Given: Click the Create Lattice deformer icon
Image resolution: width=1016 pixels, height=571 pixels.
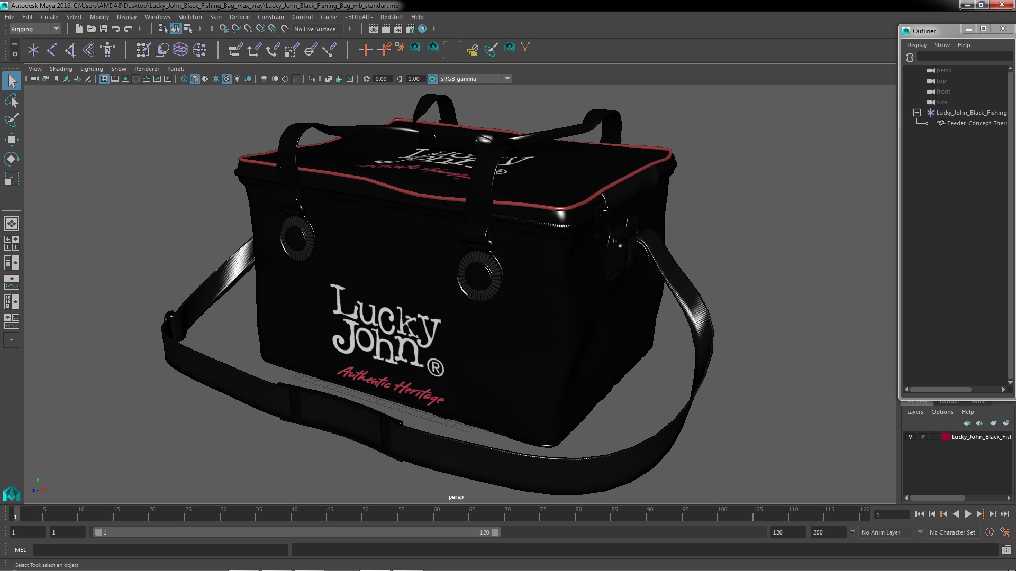Looking at the screenshot, I should (x=180, y=50).
